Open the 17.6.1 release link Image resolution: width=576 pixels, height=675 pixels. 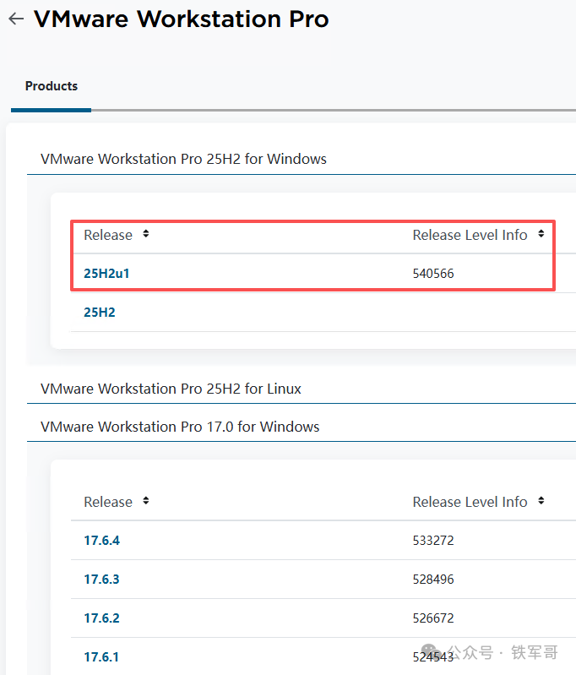[x=101, y=657]
